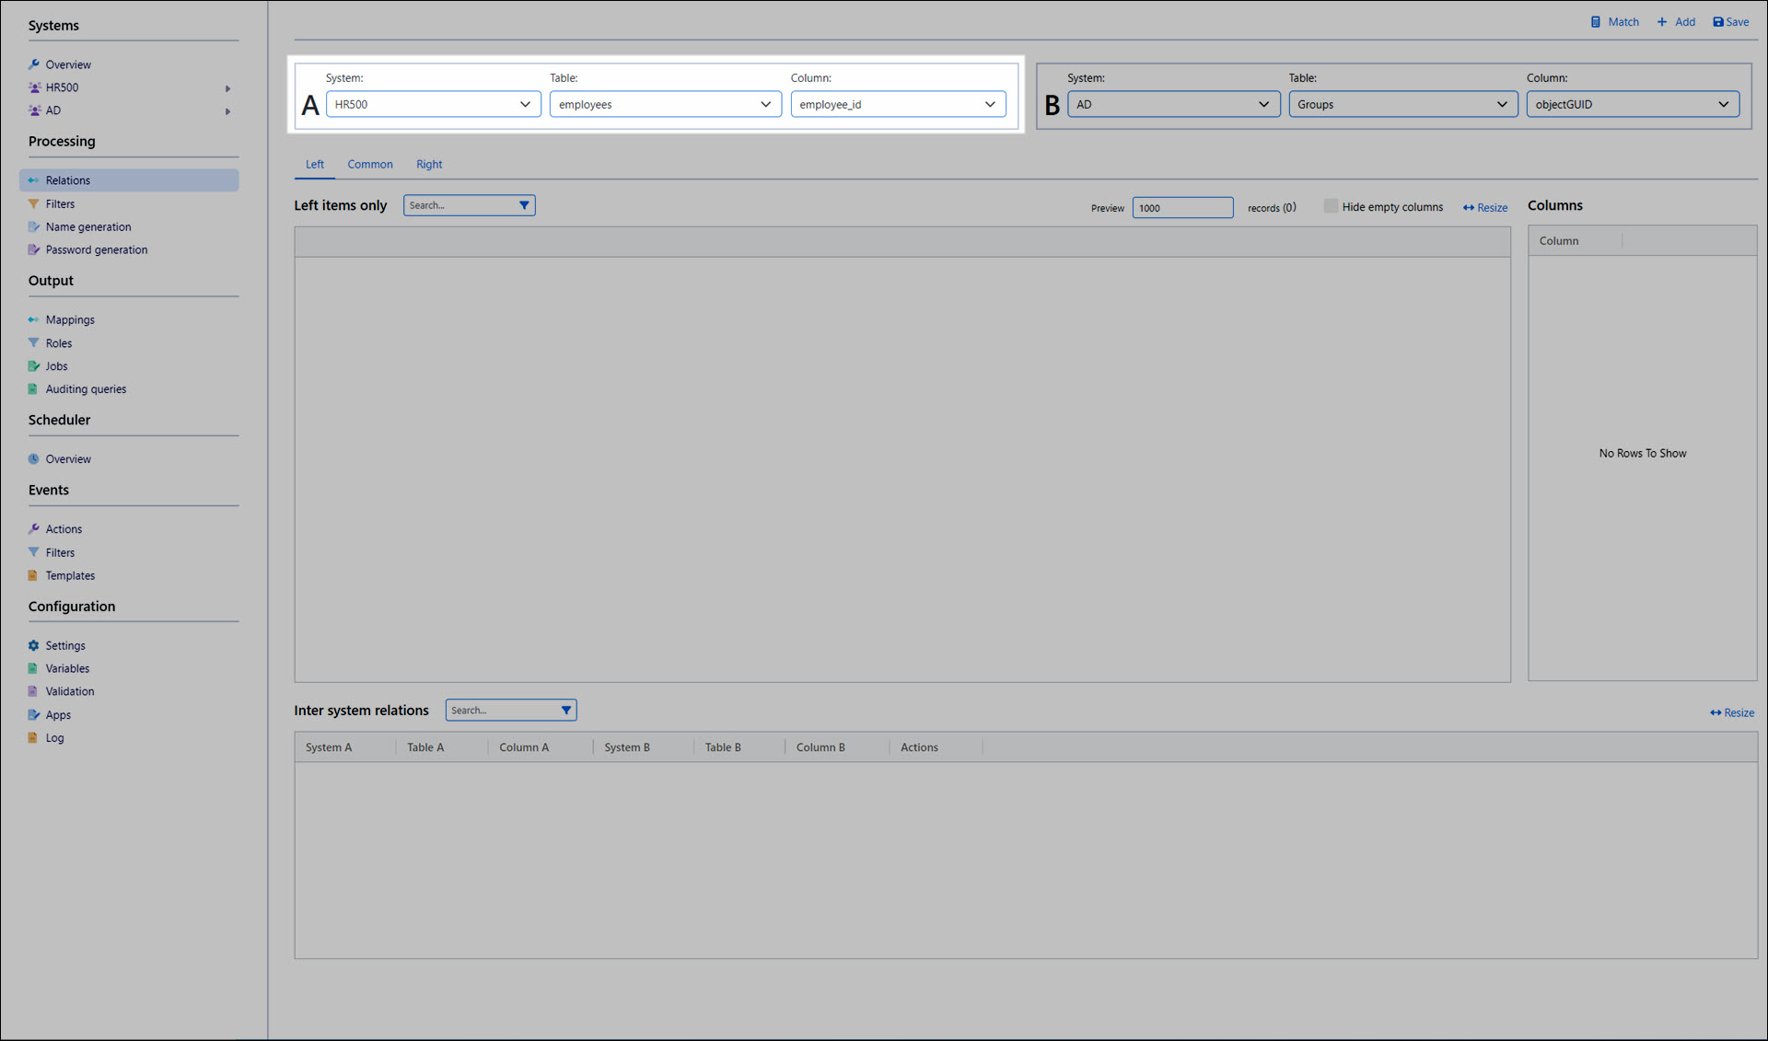Screen dimensions: 1768x1041
Task: Open the Table B dropdown showing Groups
Action: 1402,104
